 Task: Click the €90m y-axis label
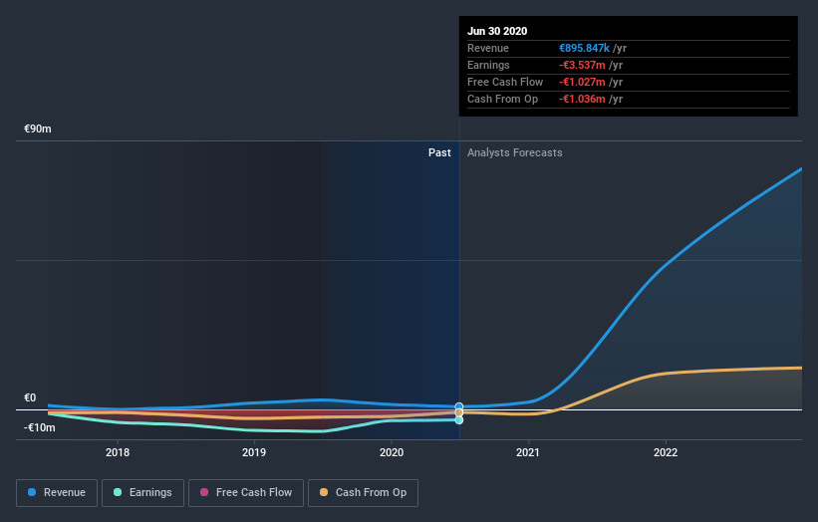(x=38, y=129)
